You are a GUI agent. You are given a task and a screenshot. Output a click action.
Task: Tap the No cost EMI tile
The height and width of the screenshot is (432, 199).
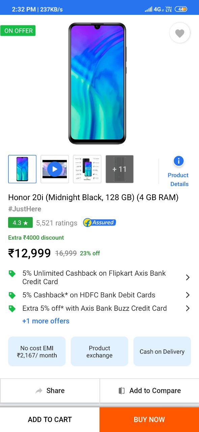(x=37, y=351)
